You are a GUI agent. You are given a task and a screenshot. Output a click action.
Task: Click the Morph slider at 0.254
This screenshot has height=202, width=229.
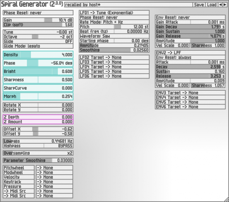(x=38, y=97)
